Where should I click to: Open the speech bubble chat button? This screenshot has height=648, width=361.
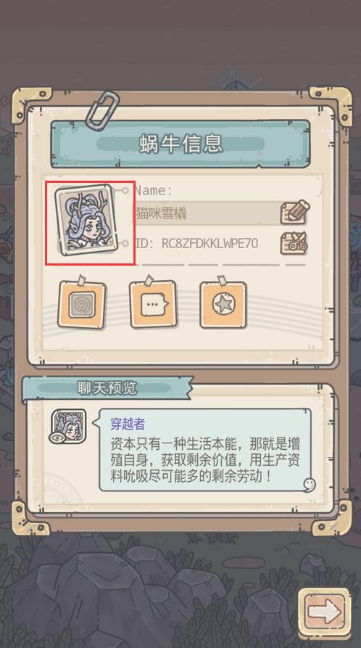coord(153,305)
